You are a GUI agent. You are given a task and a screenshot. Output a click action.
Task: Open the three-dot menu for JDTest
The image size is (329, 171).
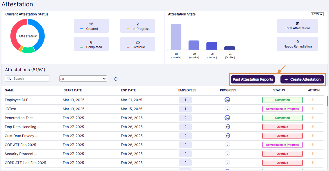pos(313,109)
